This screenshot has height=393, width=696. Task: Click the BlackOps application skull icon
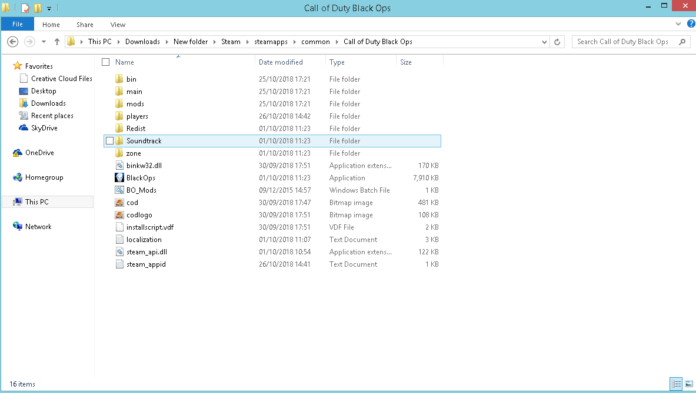point(119,178)
